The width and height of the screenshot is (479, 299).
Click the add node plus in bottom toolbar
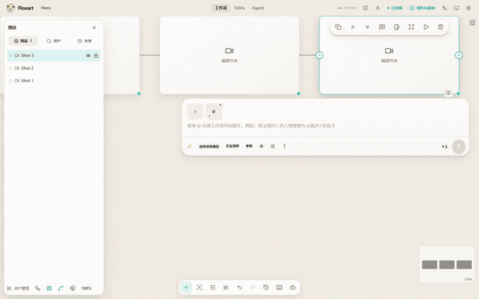click(186, 288)
